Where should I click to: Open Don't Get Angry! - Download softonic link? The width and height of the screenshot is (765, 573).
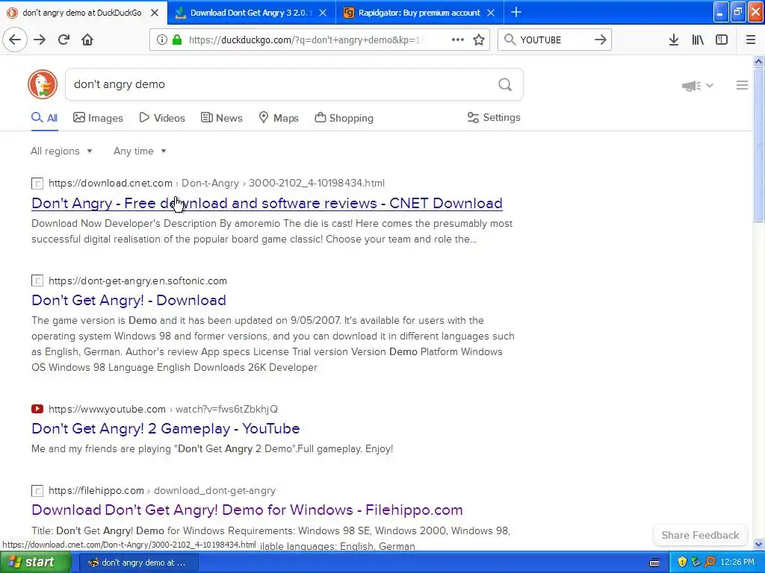(x=128, y=300)
